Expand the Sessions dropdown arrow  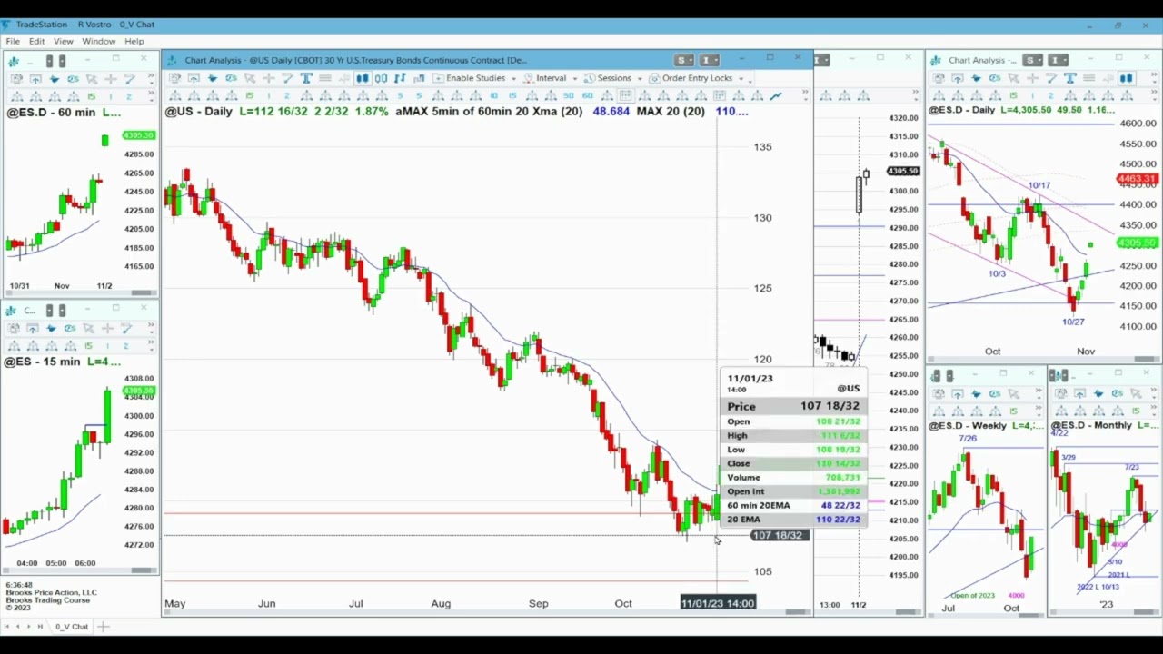coord(640,79)
